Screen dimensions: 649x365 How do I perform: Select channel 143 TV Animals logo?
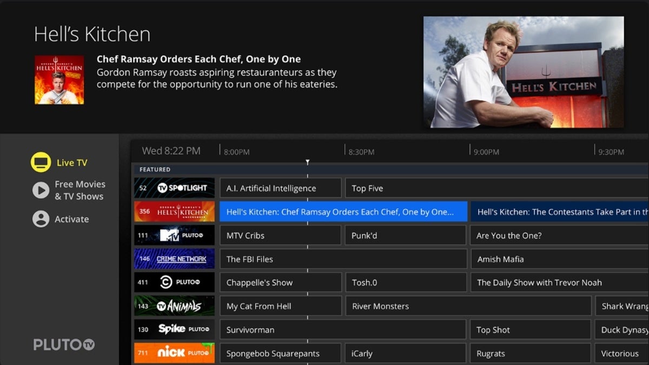(x=174, y=306)
